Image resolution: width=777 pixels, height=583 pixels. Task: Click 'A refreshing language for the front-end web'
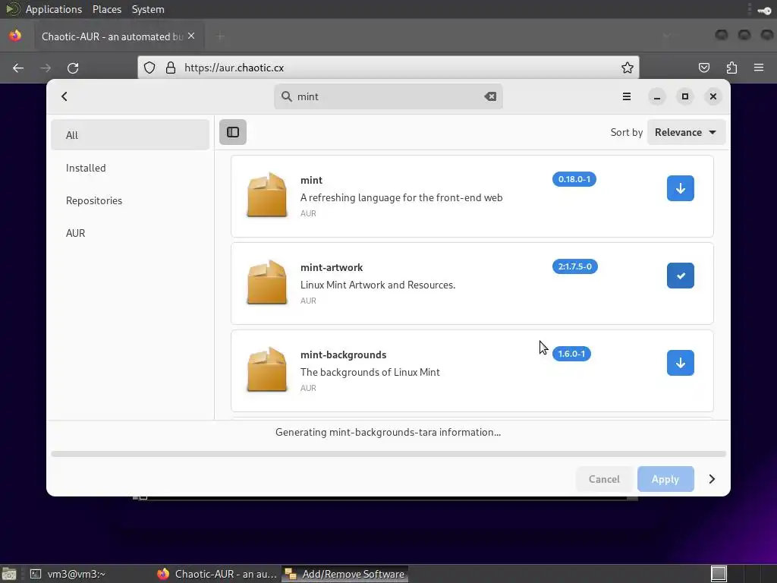coord(401,197)
